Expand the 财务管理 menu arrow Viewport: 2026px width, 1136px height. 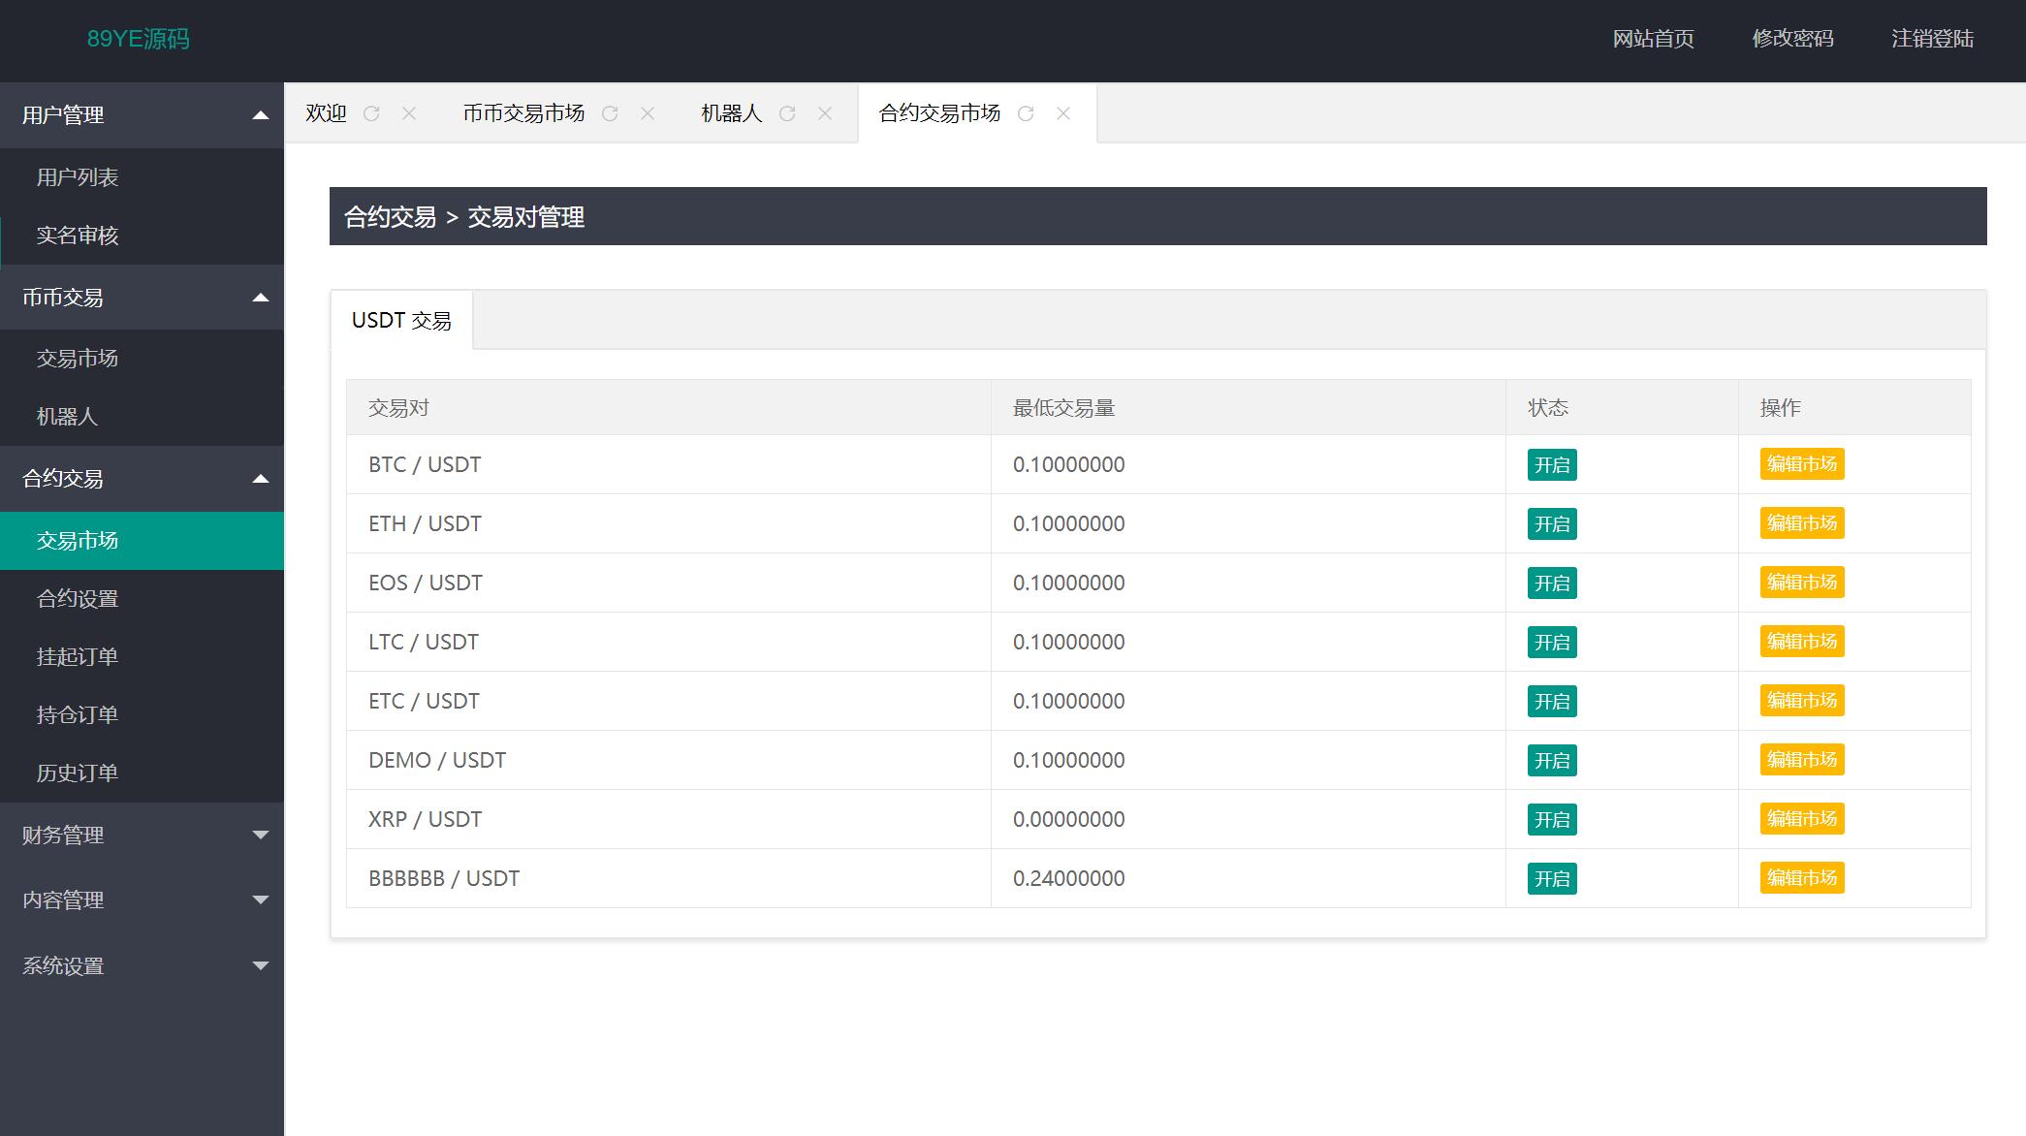coord(260,835)
